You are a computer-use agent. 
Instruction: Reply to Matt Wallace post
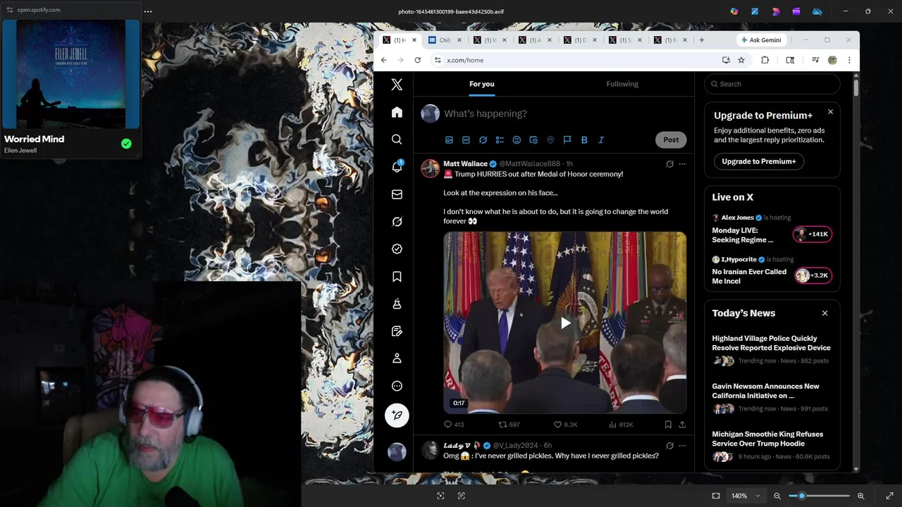pos(453,425)
